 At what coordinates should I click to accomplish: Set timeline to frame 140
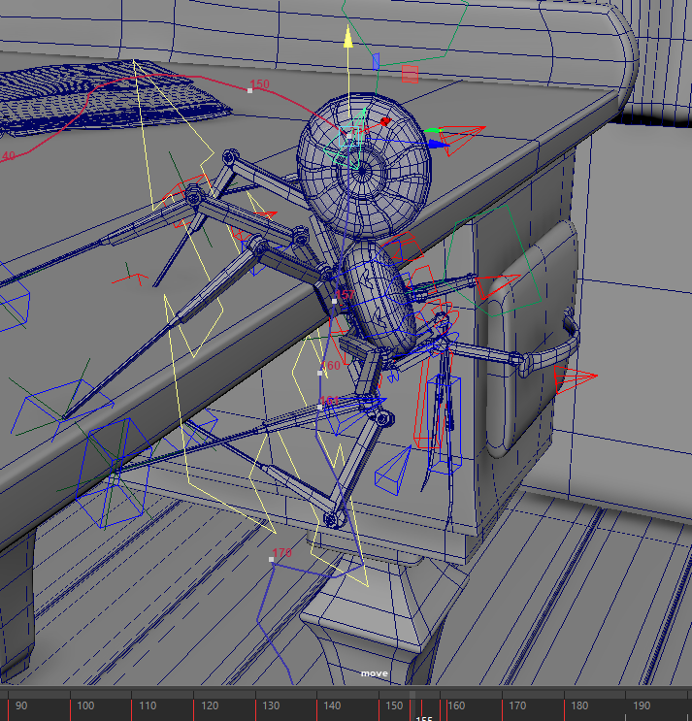[x=318, y=706]
